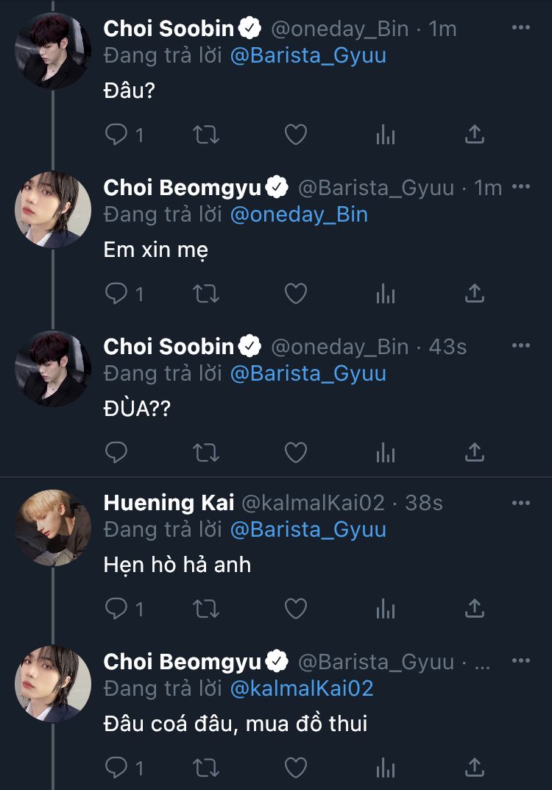Reply to Huening Kai's tweet

click(x=117, y=609)
